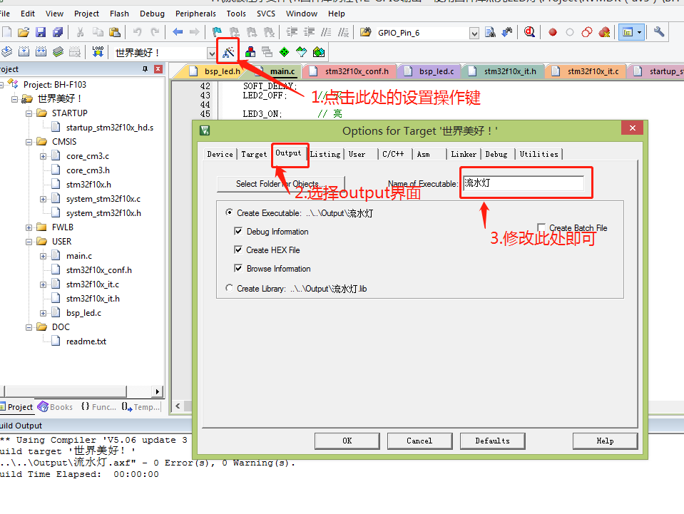Click inside the Name of Executable field

(526, 183)
